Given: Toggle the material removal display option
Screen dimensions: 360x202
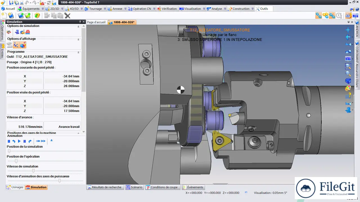Looking at the screenshot, I should (23, 45).
